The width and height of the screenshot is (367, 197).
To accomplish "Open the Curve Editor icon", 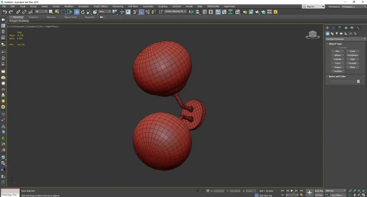I will 224,12.
